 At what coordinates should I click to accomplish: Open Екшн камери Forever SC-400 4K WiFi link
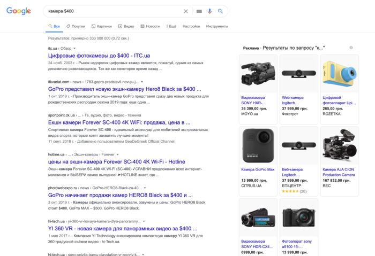pyautogui.click(x=119, y=122)
